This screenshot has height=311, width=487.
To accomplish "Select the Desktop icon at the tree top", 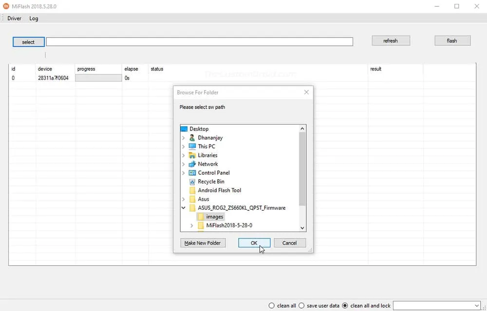I will [184, 129].
